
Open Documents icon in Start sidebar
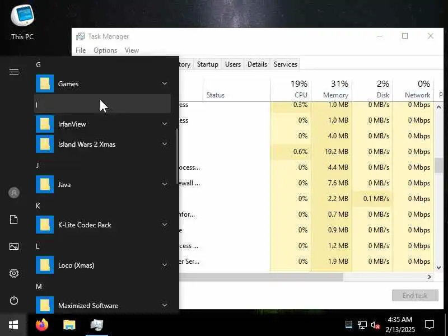tap(14, 220)
